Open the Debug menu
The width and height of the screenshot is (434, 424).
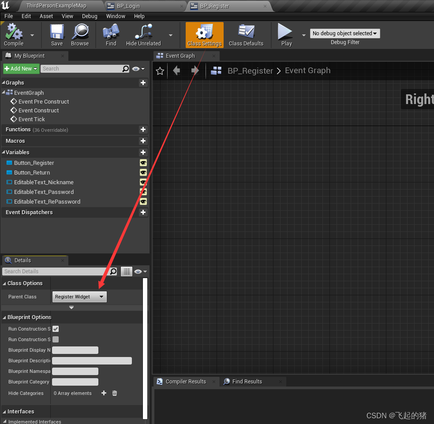coord(90,16)
